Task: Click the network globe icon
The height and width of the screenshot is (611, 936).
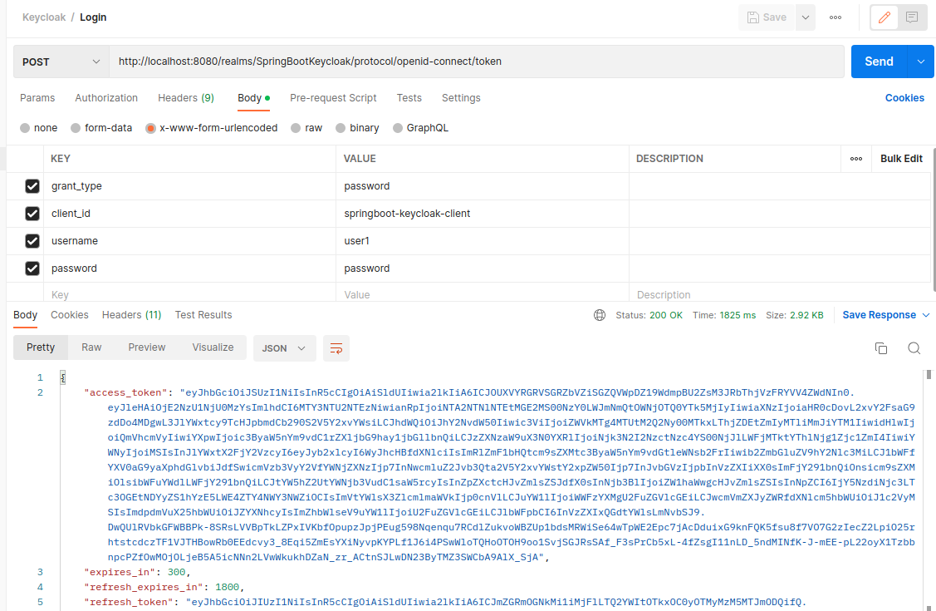Action: coord(600,315)
